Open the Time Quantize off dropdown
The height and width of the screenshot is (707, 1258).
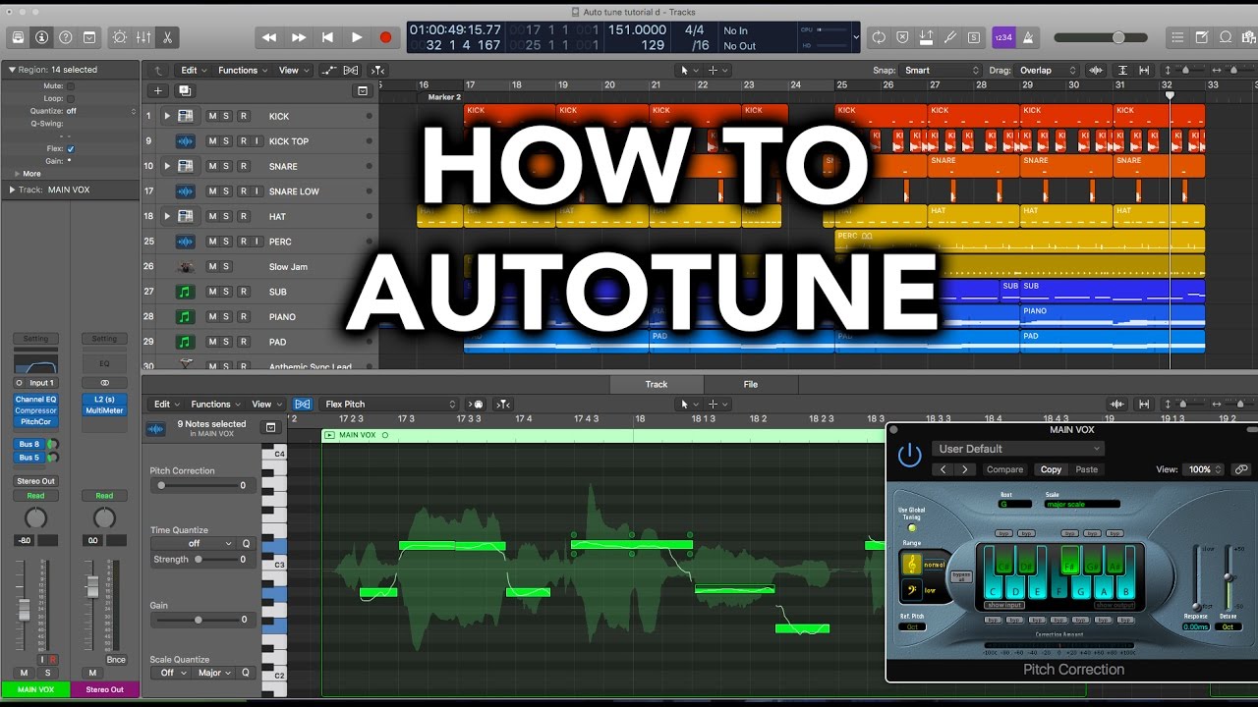[194, 543]
